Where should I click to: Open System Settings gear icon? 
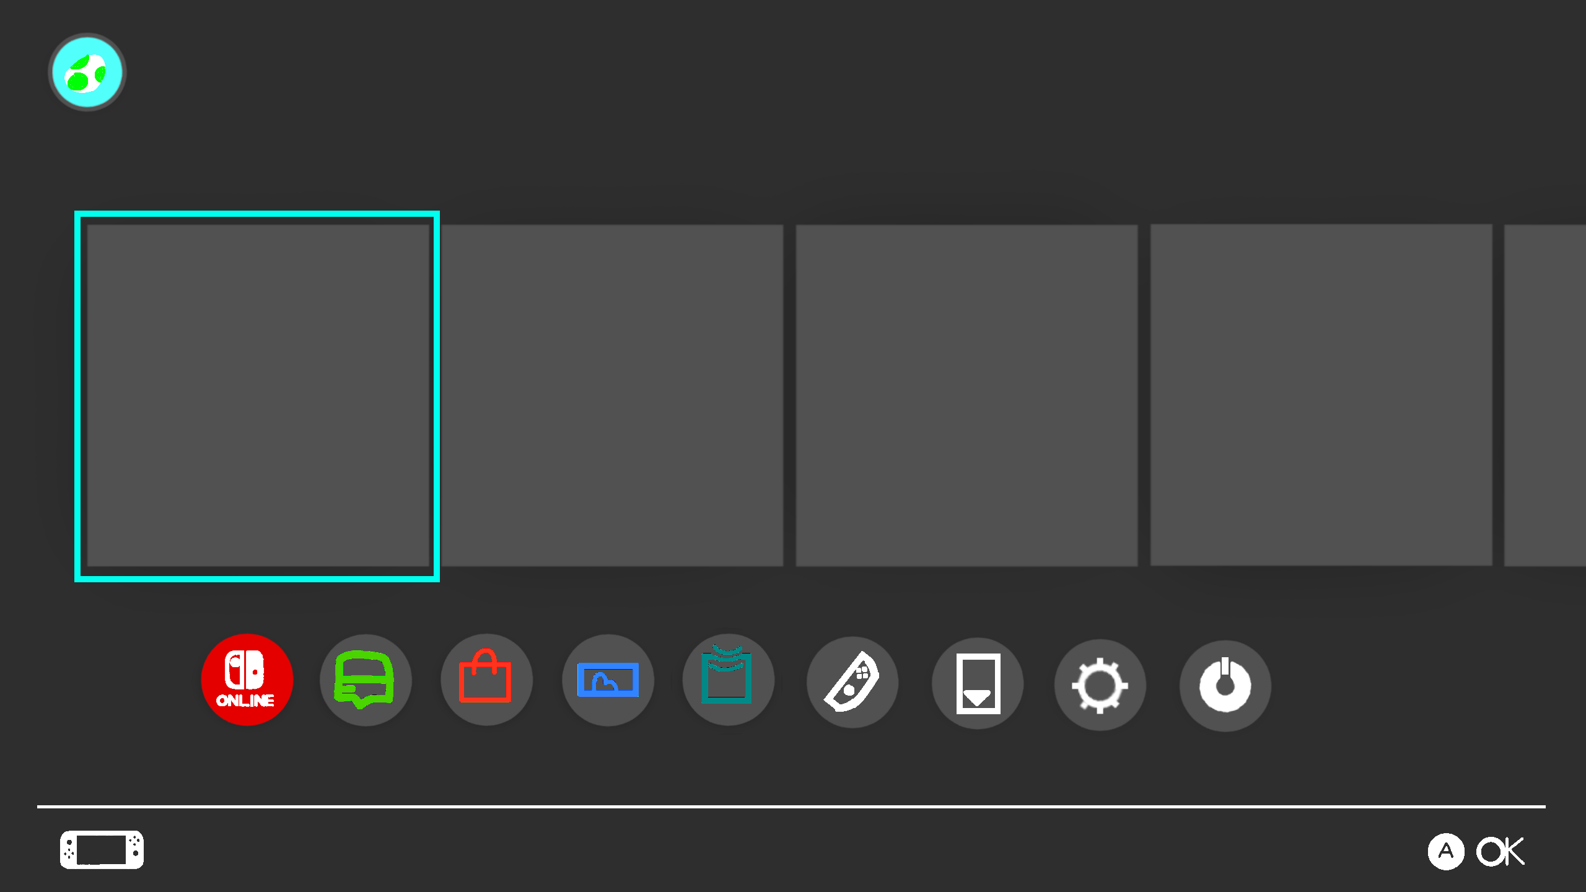point(1100,685)
